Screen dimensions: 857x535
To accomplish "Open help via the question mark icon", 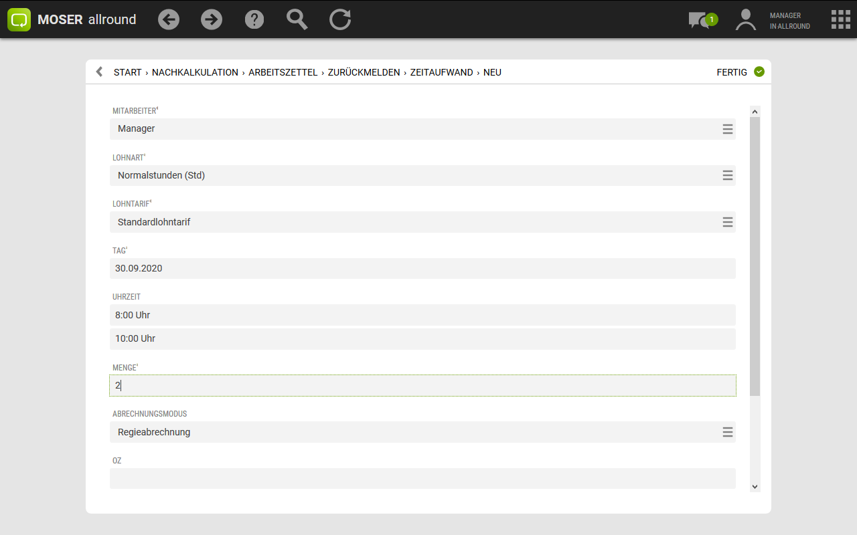I will click(254, 19).
